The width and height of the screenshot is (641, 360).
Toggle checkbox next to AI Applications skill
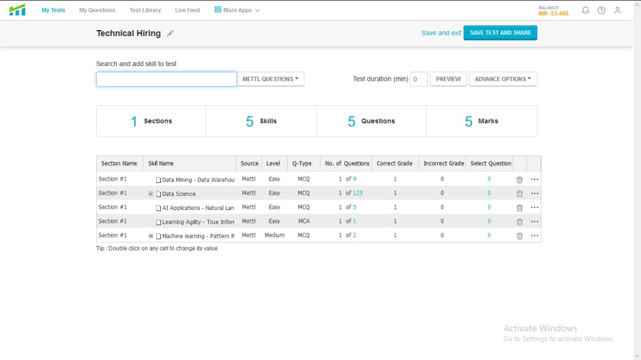coord(159,208)
